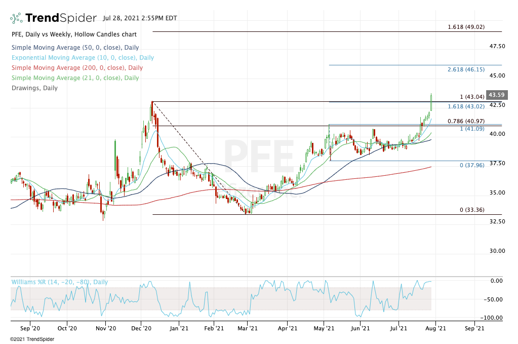Click the 0 (33.36) Fibonacci level label
Viewport: 518px width, 344px height.
pyautogui.click(x=470, y=210)
